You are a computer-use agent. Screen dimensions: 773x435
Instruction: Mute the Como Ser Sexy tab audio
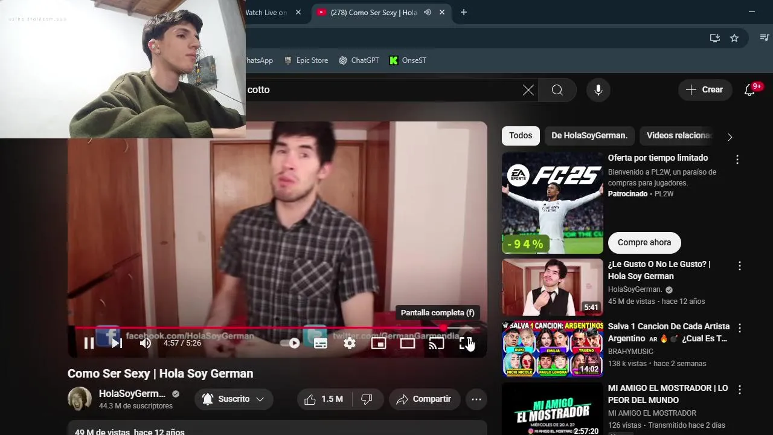428,12
